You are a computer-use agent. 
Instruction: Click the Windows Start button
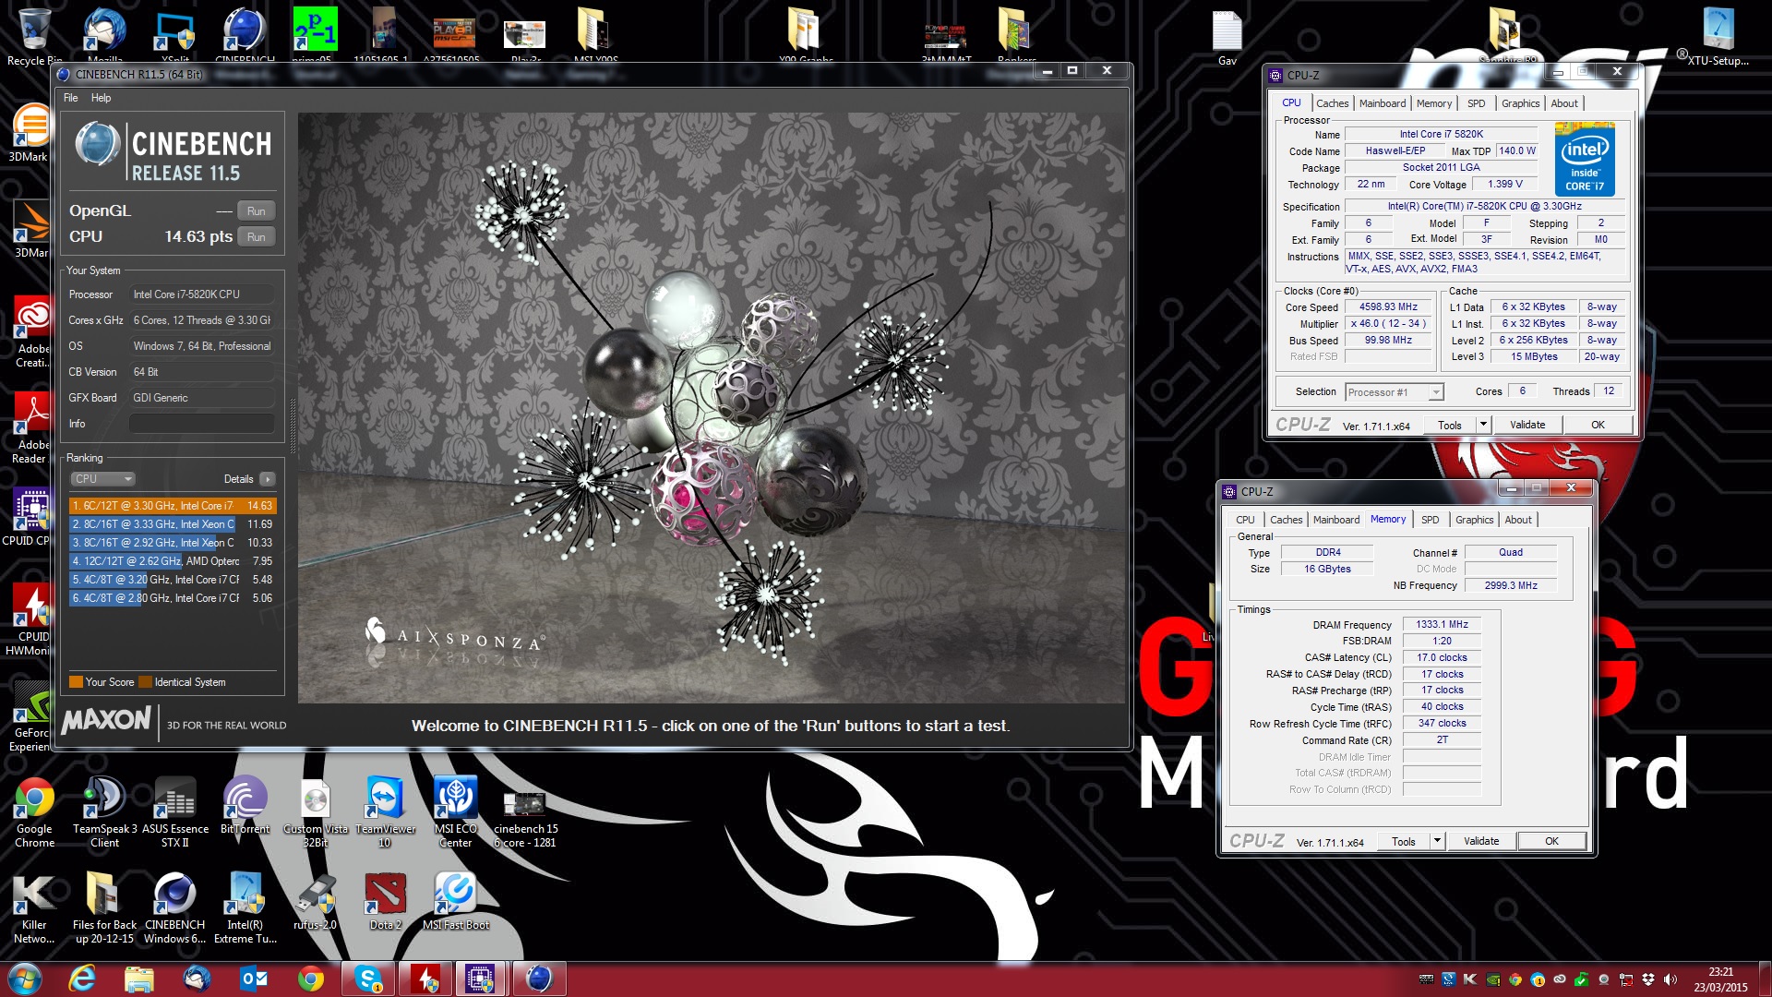pyautogui.click(x=25, y=979)
